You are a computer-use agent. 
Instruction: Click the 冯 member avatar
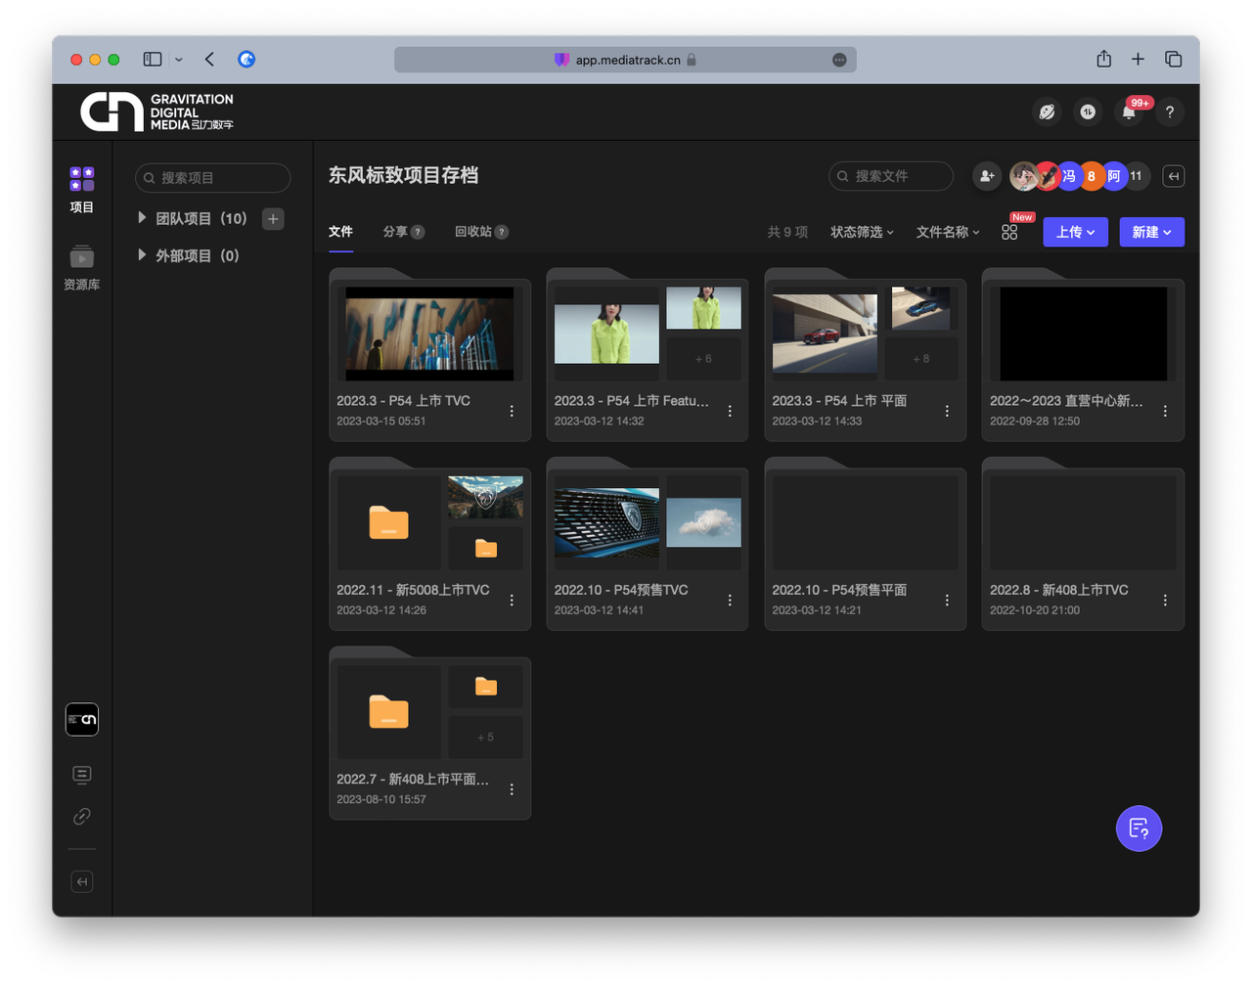(x=1068, y=176)
